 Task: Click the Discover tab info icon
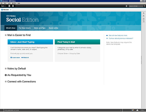tap(2, 10)
